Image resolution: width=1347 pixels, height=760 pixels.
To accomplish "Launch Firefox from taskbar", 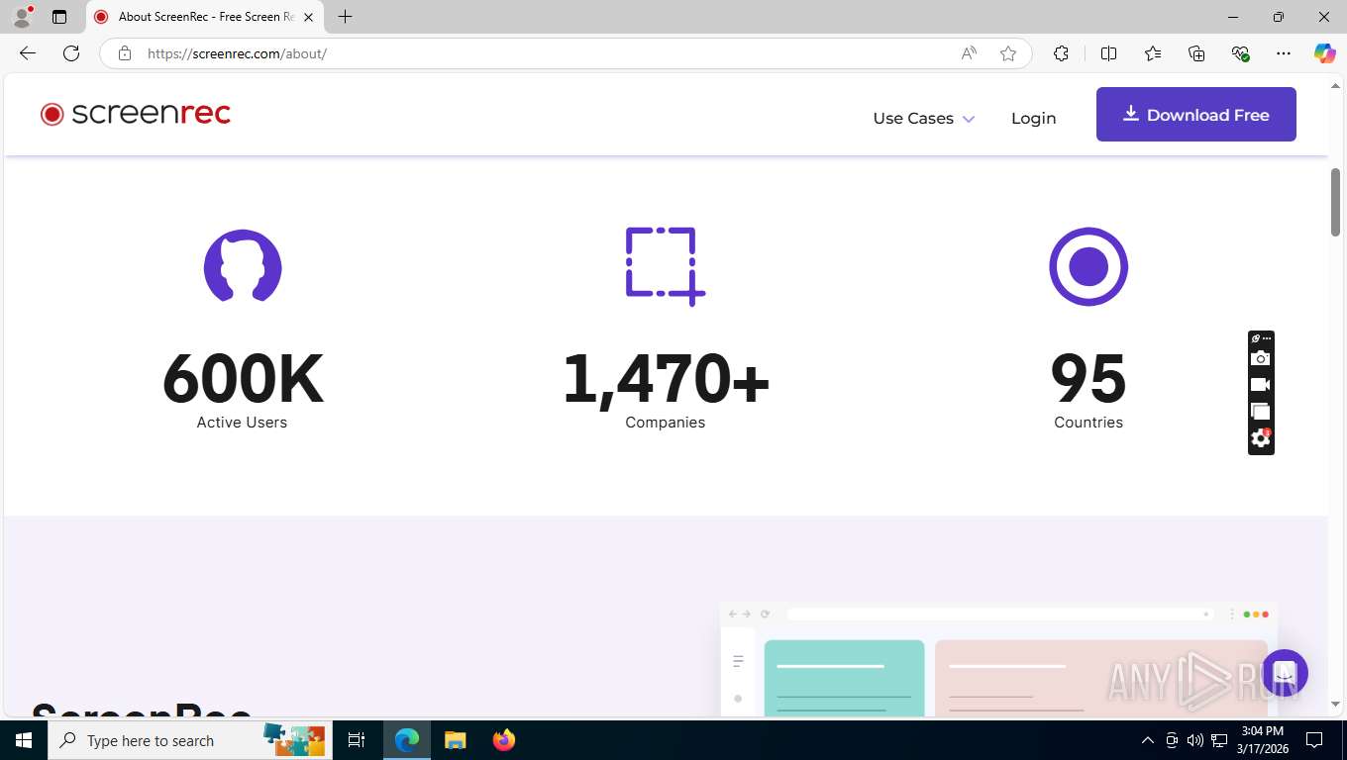I will point(503,740).
